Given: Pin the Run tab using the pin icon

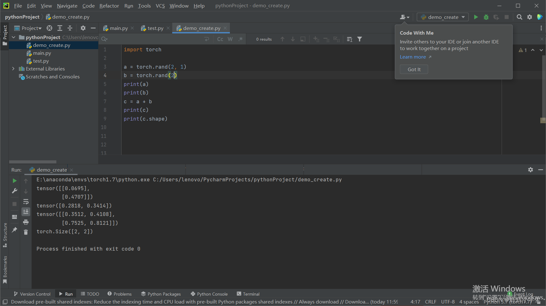Looking at the screenshot, I should pos(14,230).
